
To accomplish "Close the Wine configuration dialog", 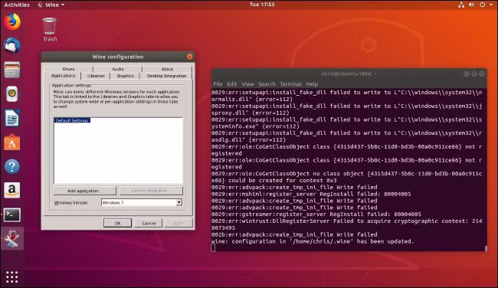I will click(x=189, y=57).
